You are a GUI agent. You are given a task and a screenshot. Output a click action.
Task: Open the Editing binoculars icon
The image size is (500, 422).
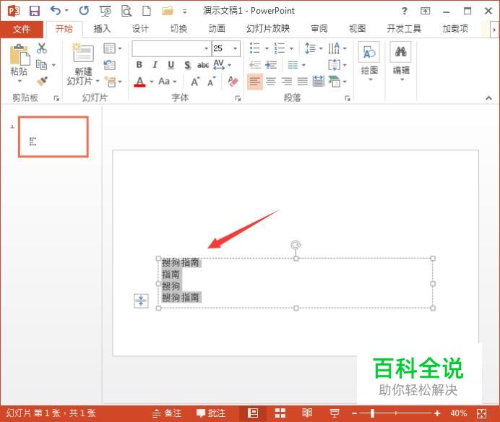coord(400,52)
